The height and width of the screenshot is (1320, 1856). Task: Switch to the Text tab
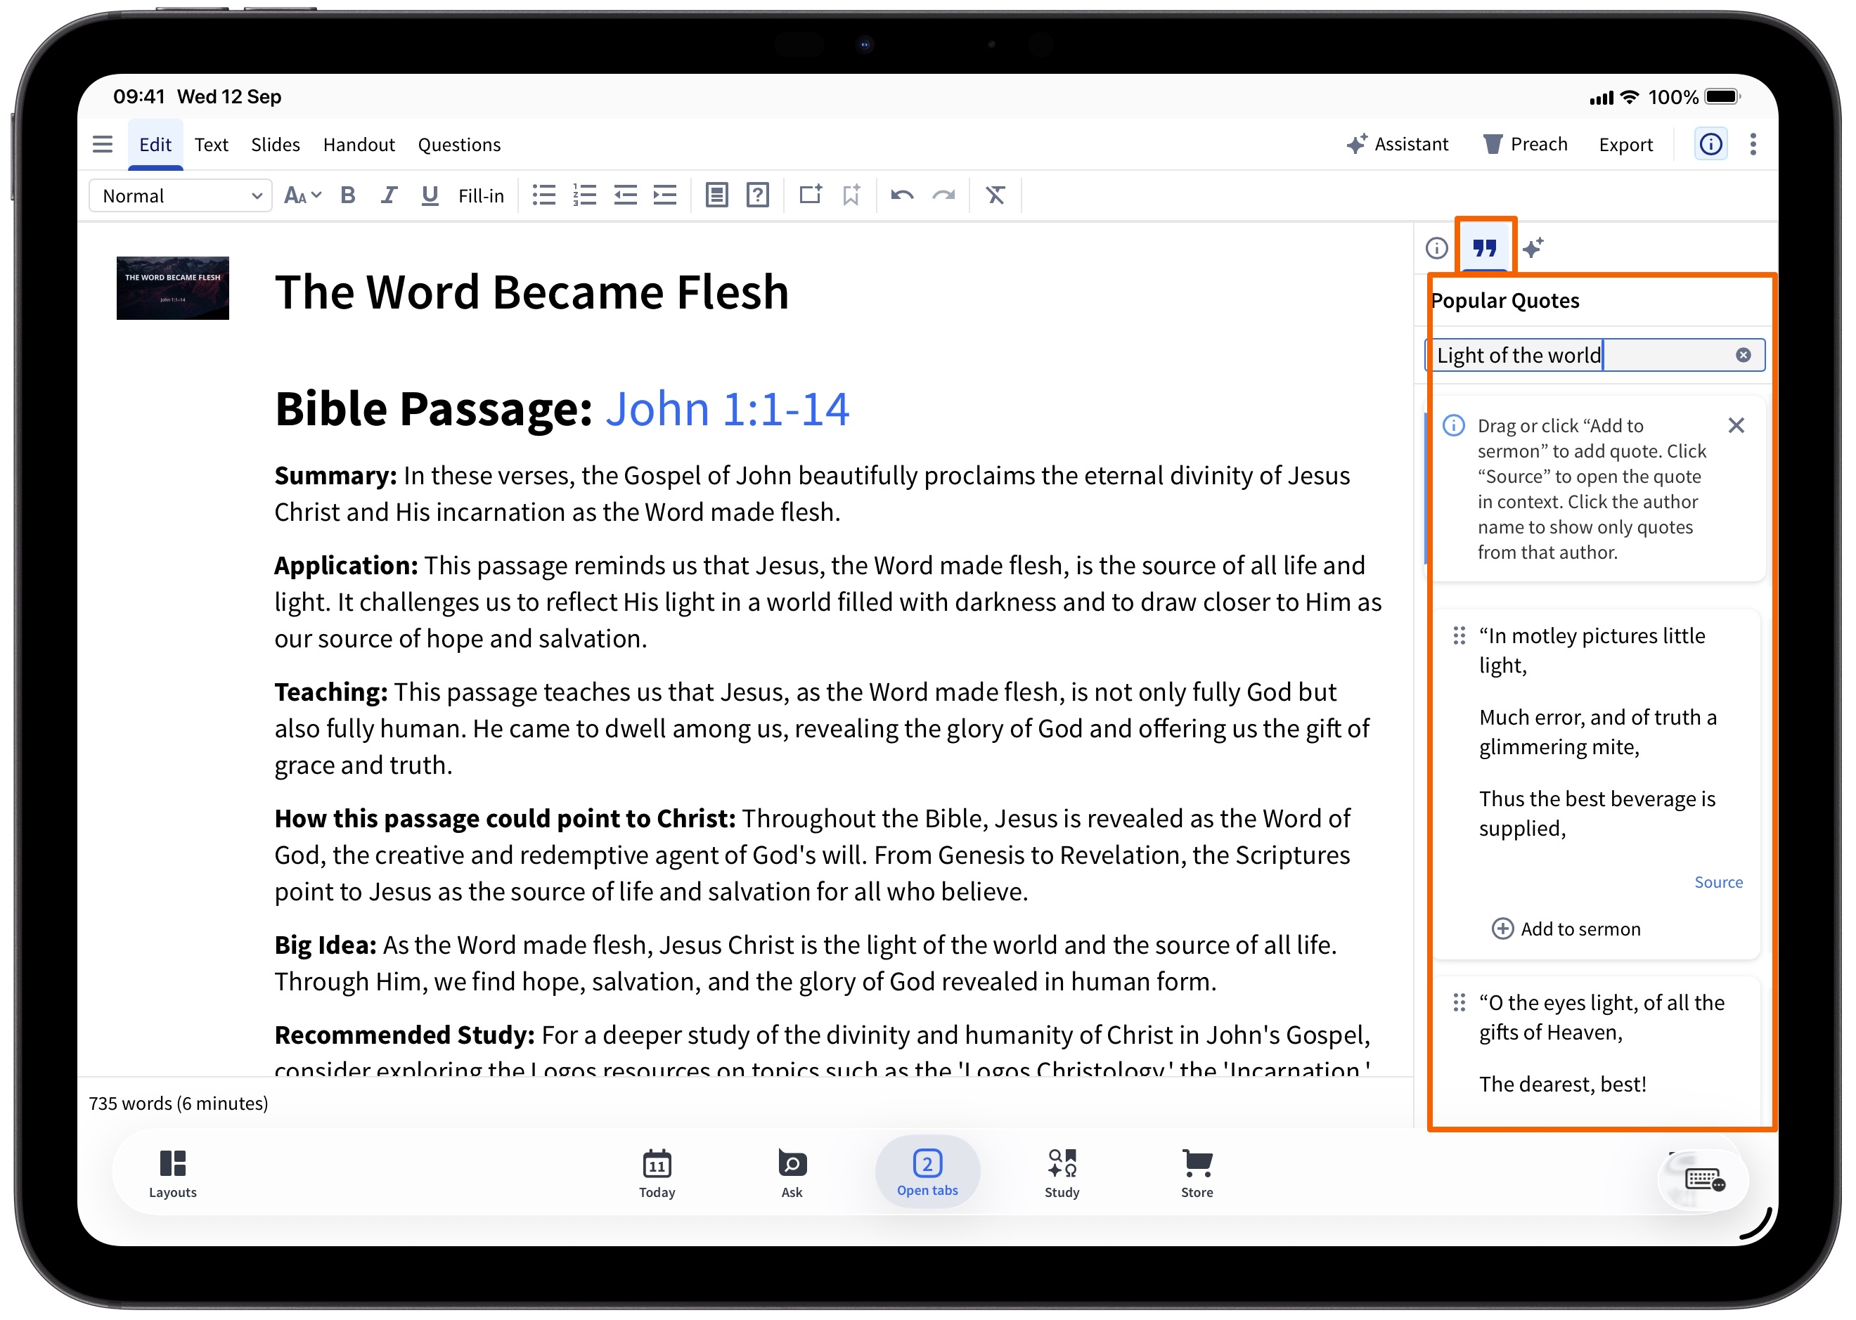(x=212, y=145)
